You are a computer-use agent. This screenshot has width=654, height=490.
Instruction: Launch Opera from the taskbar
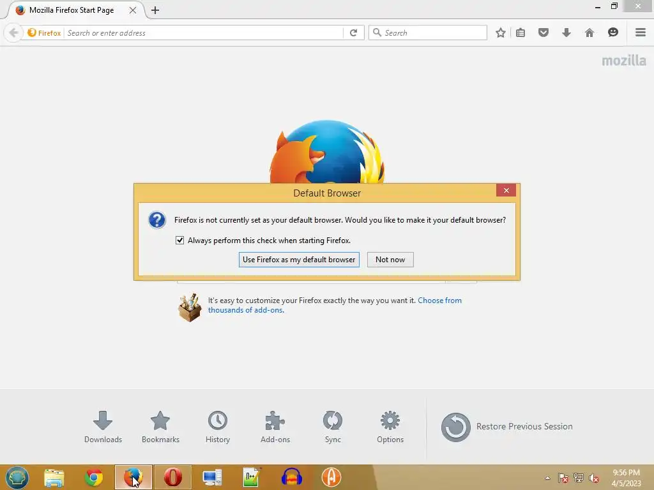(172, 477)
